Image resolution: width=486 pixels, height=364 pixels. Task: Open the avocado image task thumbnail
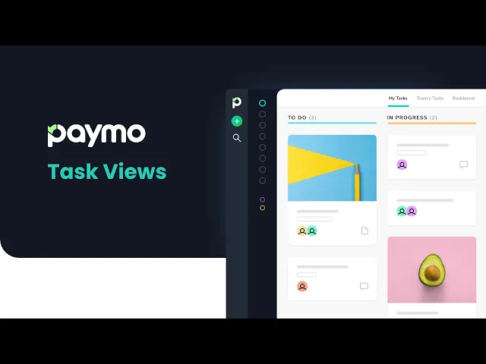pos(432,270)
